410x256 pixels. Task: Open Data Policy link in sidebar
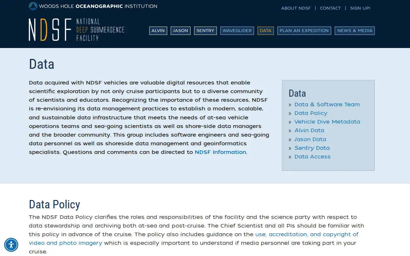tap(311, 113)
